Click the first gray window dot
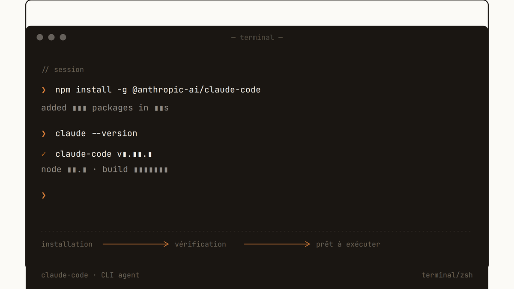 click(x=40, y=37)
